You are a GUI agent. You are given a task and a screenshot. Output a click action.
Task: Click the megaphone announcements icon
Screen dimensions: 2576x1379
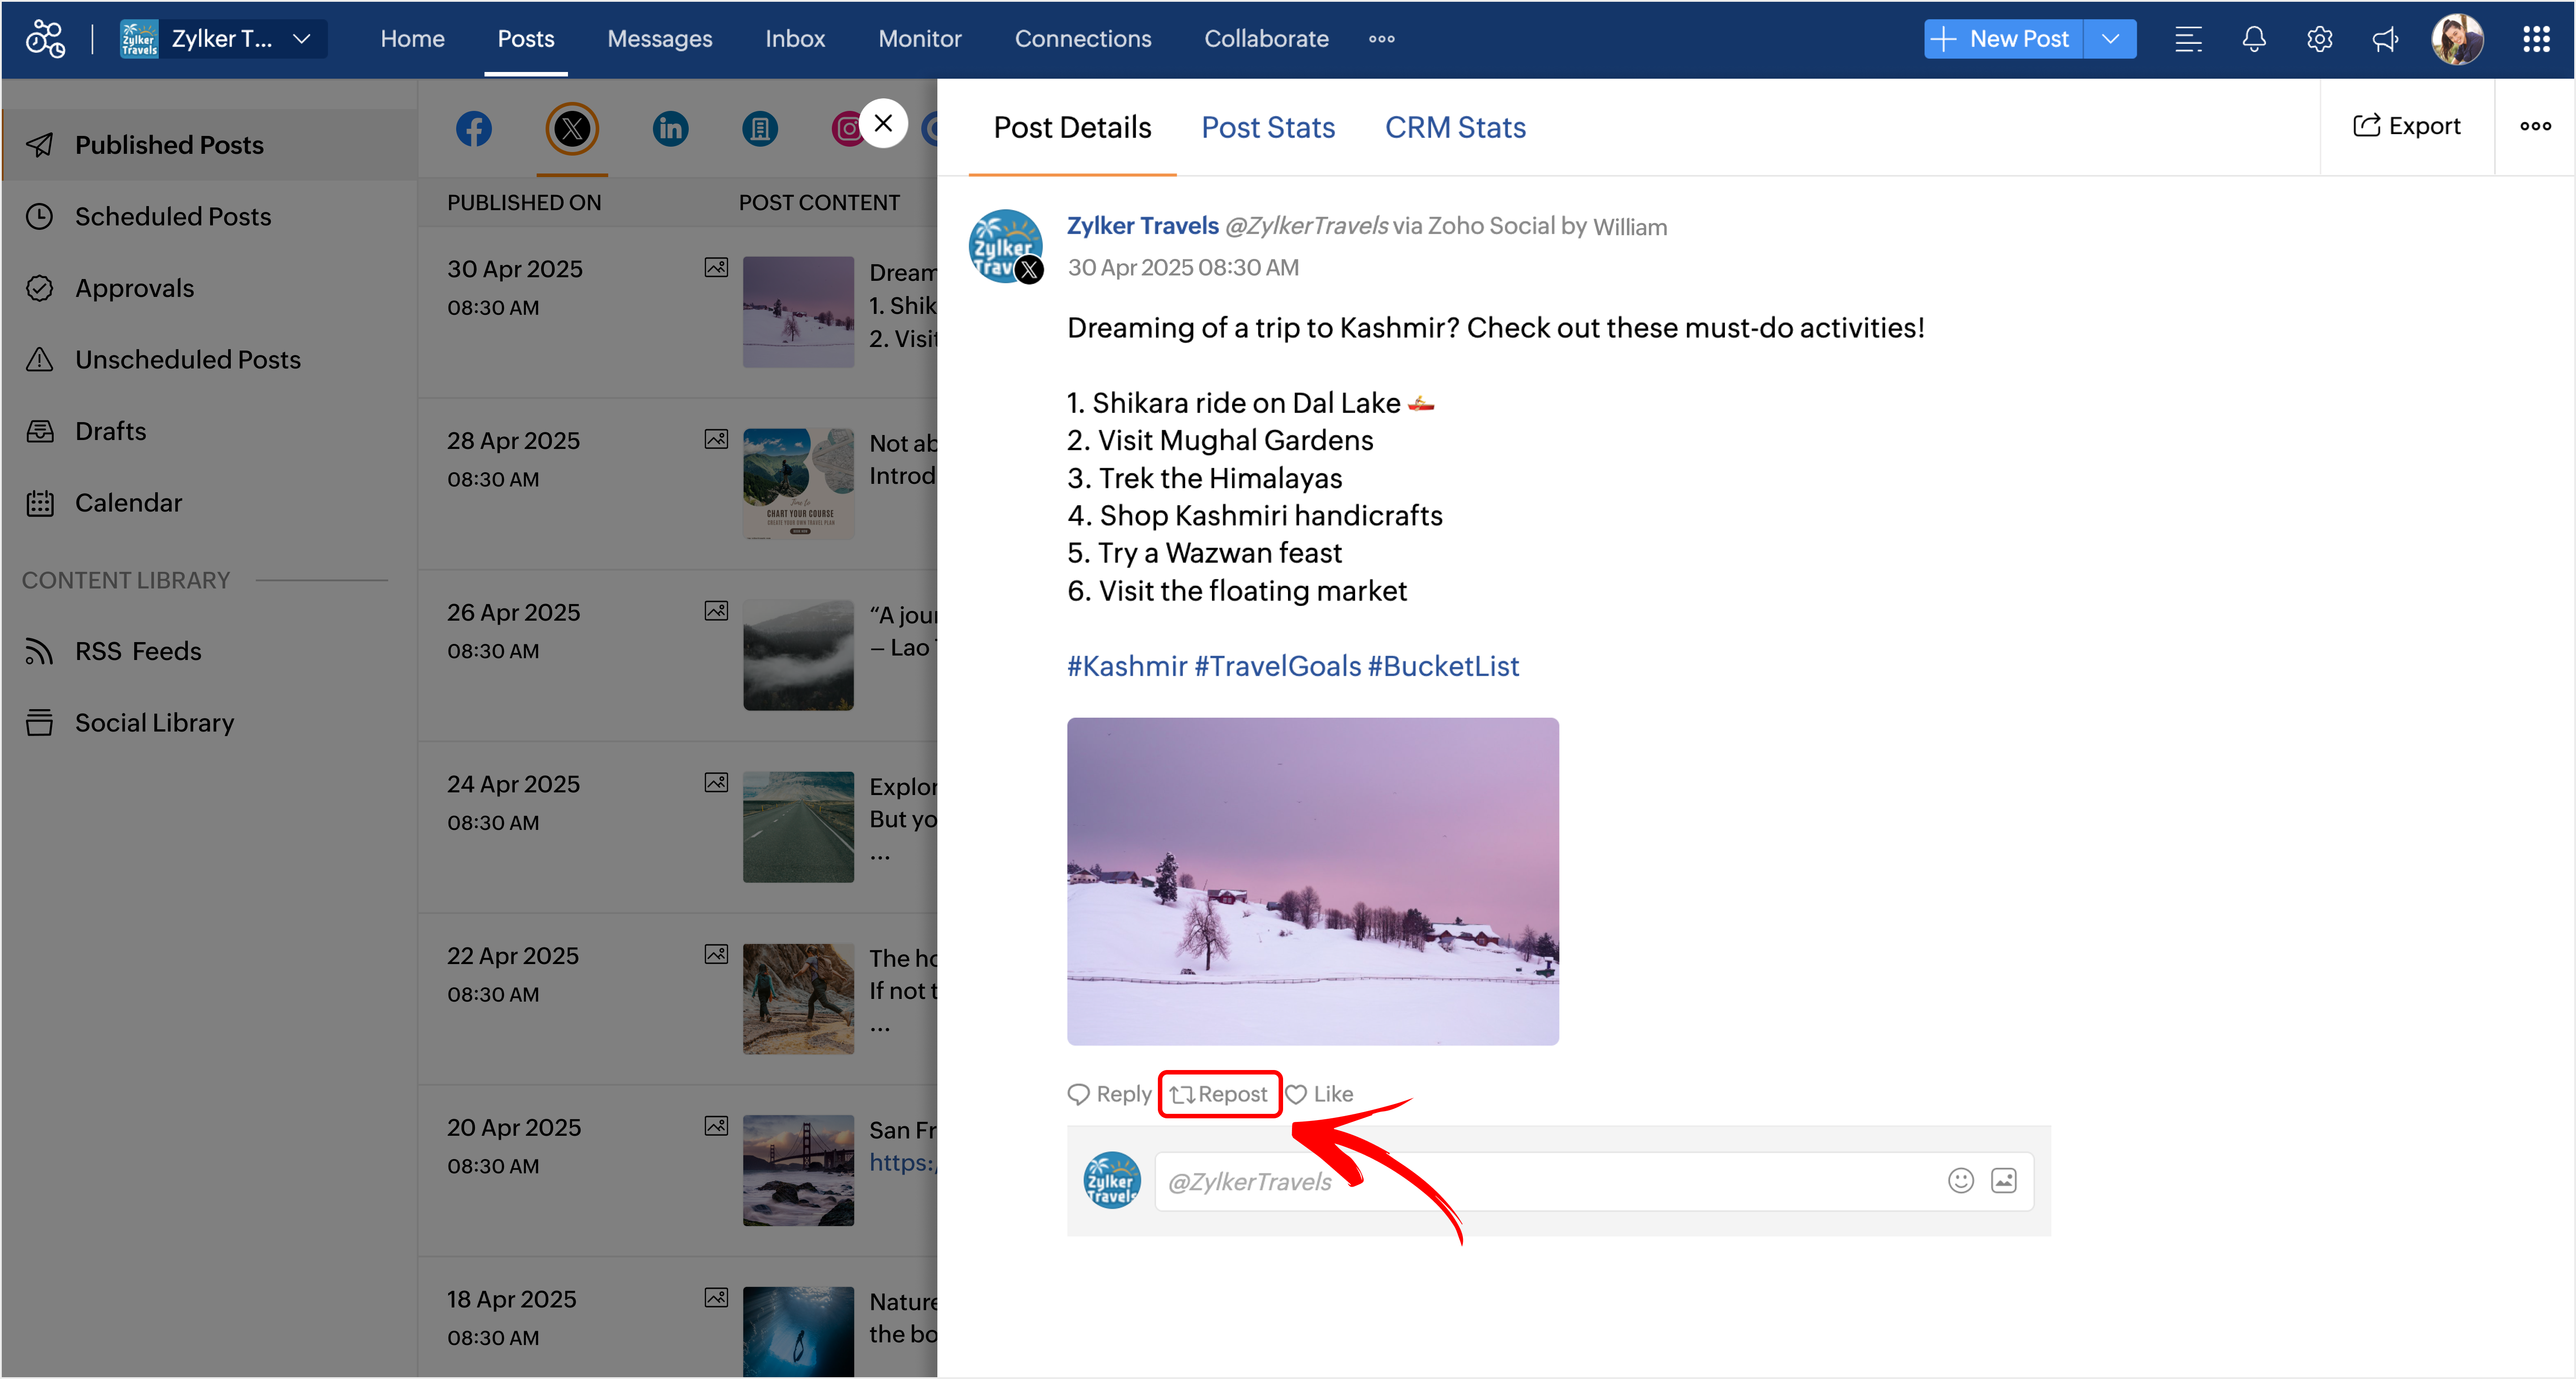pyautogui.click(x=2385, y=39)
